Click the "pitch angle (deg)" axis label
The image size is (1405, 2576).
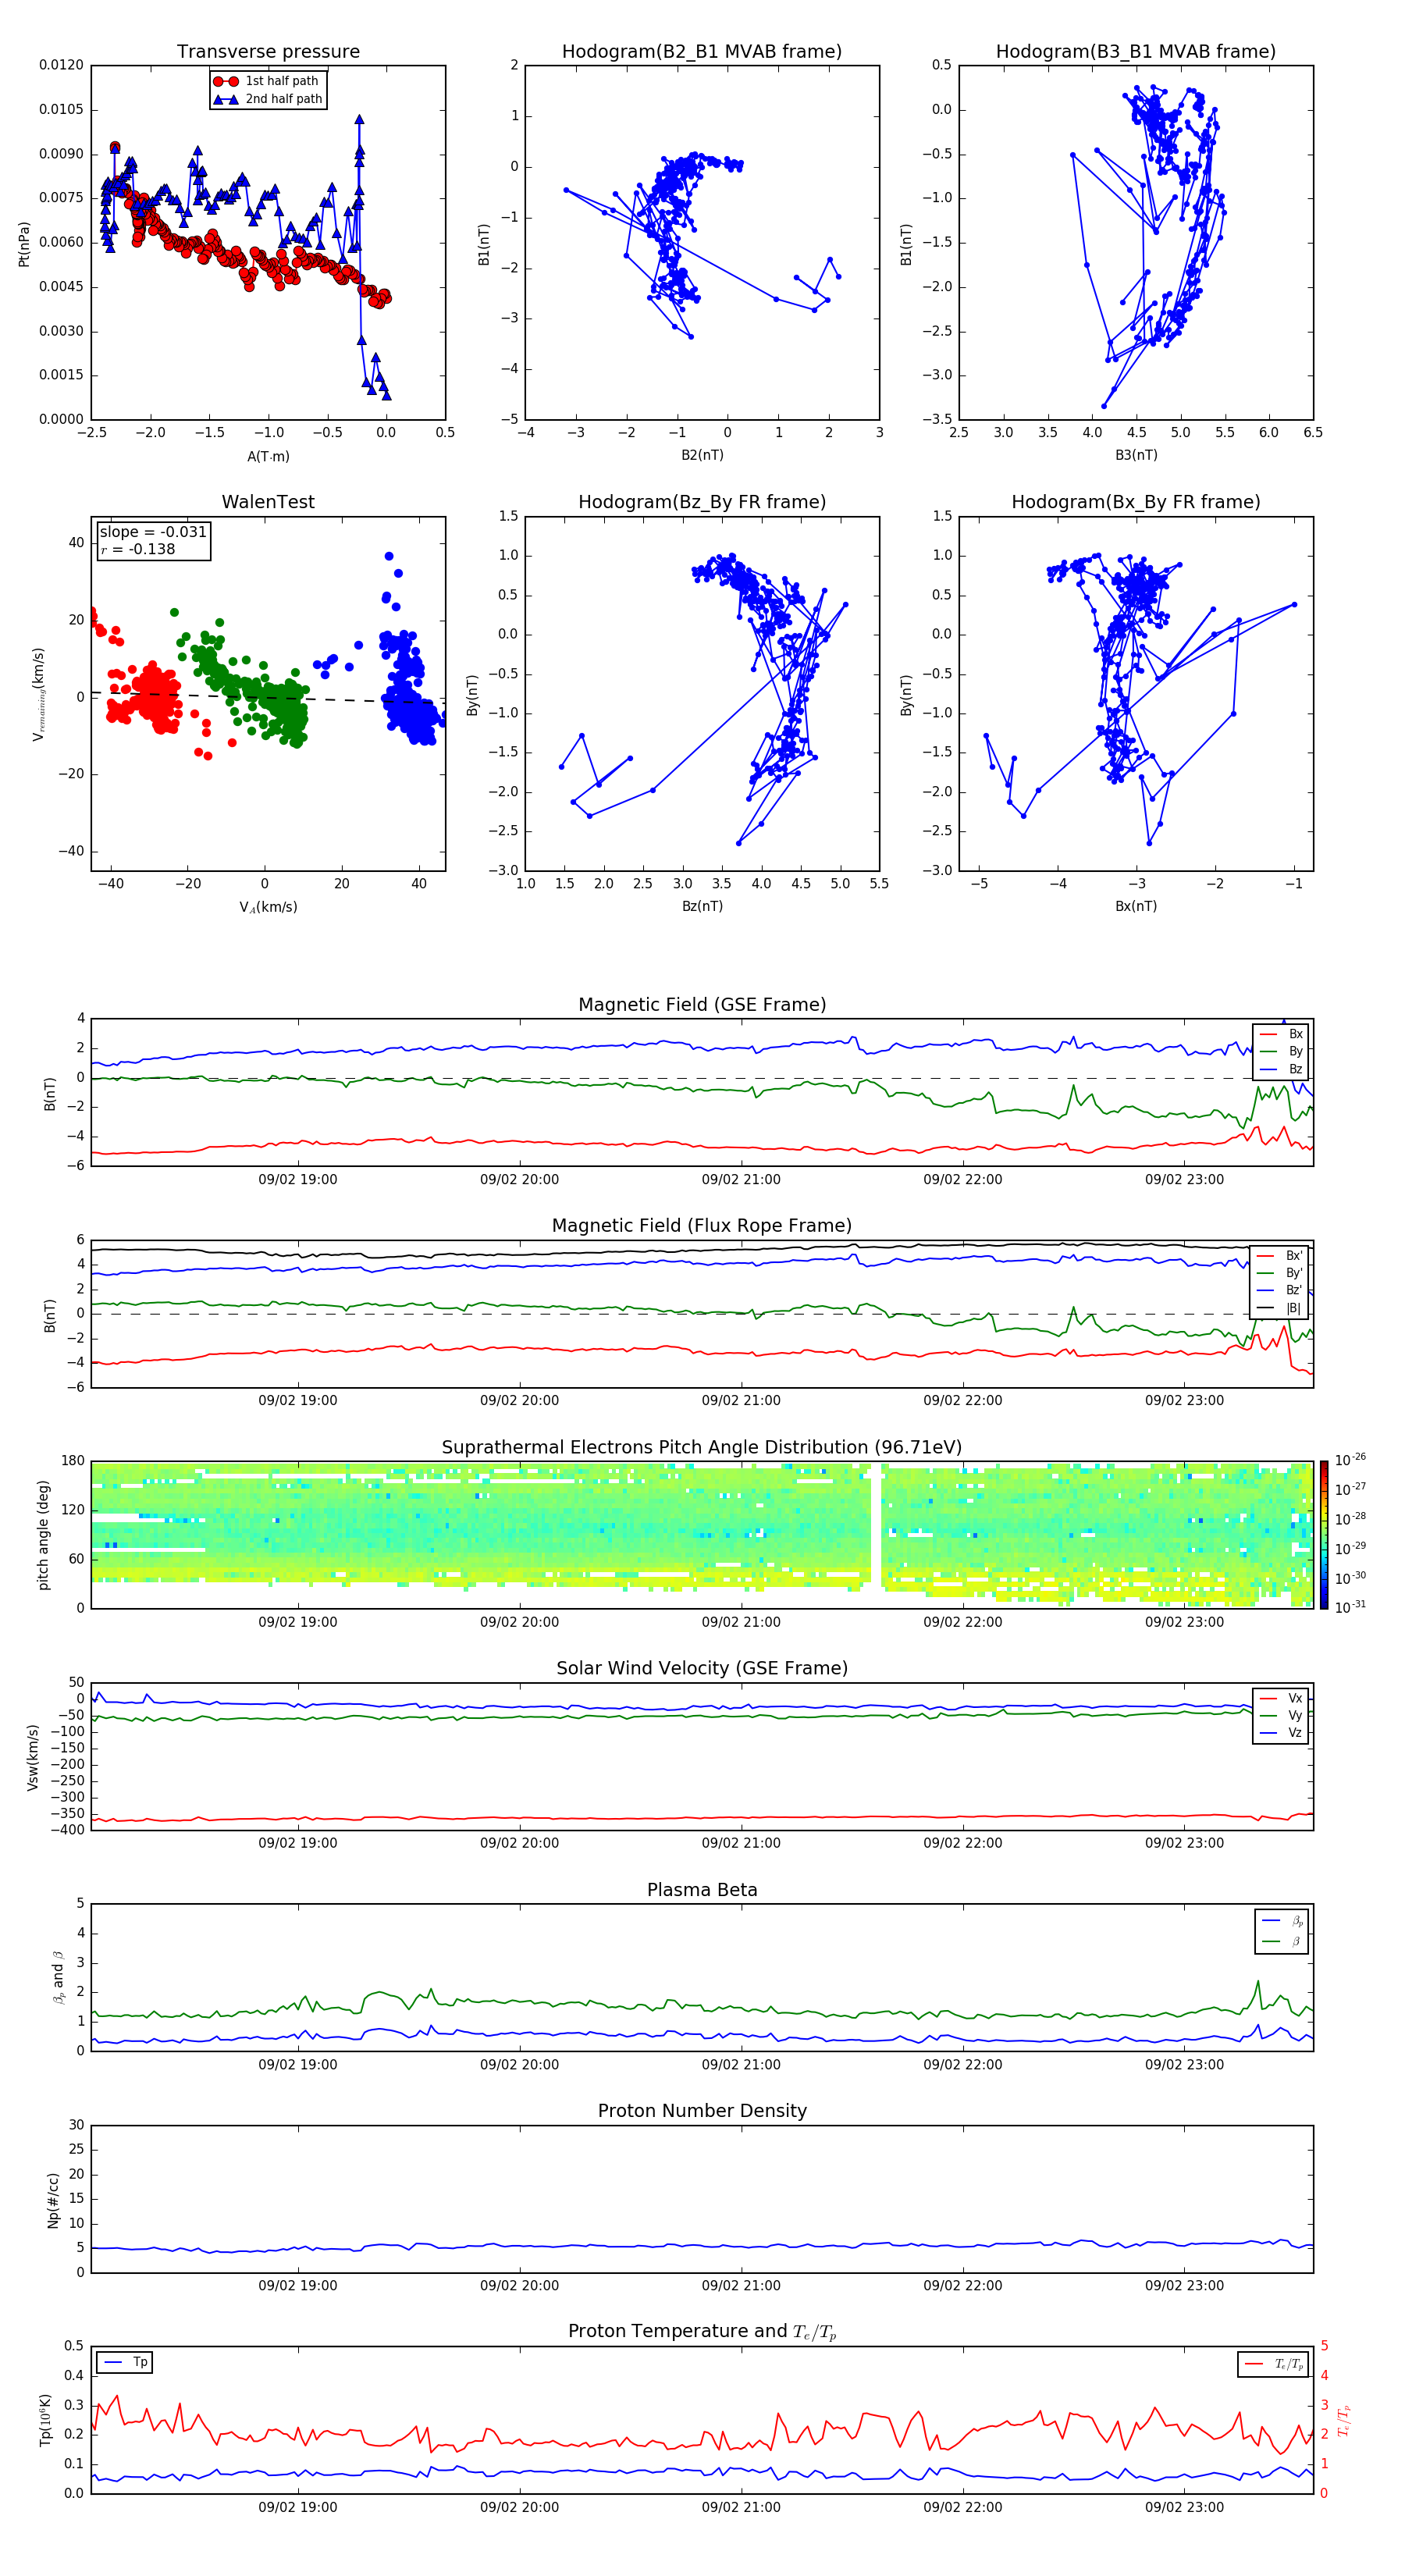pos(43,1535)
